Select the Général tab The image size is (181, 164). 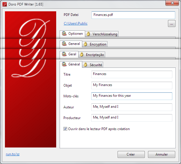[71, 64]
